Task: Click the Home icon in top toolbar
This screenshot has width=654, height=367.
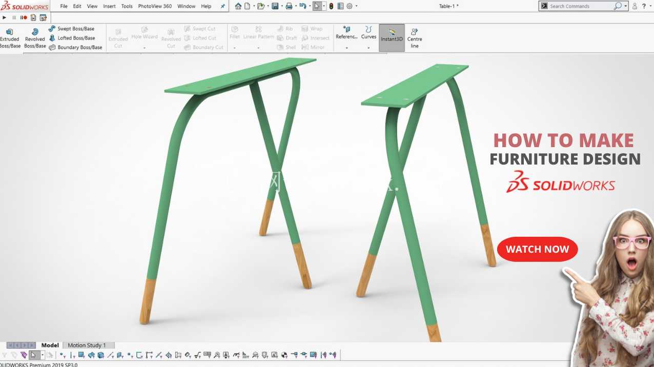Action: point(238,6)
